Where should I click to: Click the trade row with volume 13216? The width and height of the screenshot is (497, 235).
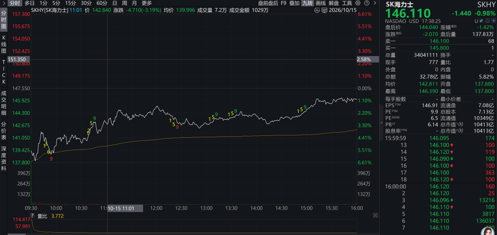pos(440,200)
